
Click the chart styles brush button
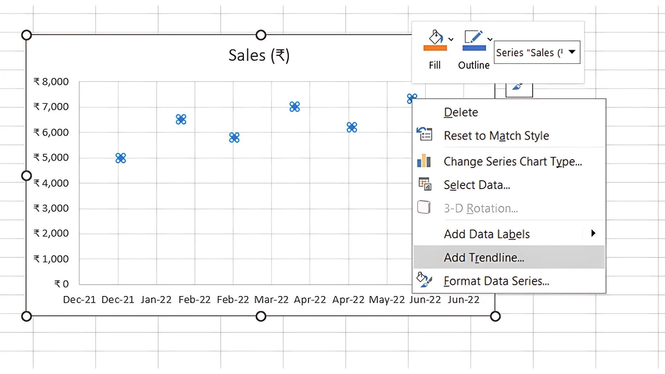[518, 88]
